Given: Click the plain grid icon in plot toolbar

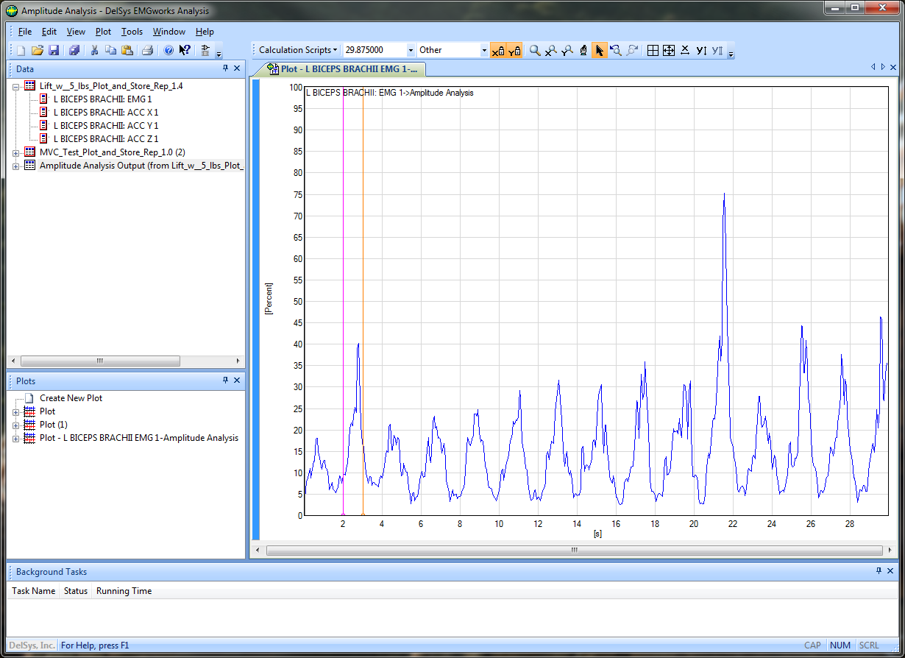Looking at the screenshot, I should (653, 51).
